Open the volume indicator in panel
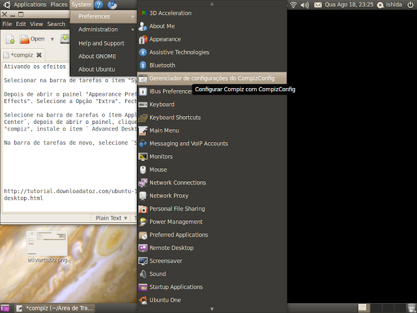 [305, 5]
